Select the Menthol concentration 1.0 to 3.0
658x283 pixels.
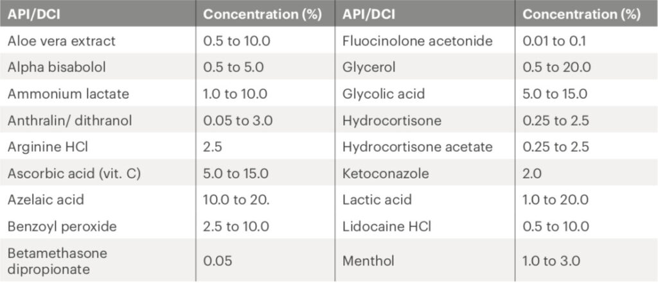coord(552,261)
